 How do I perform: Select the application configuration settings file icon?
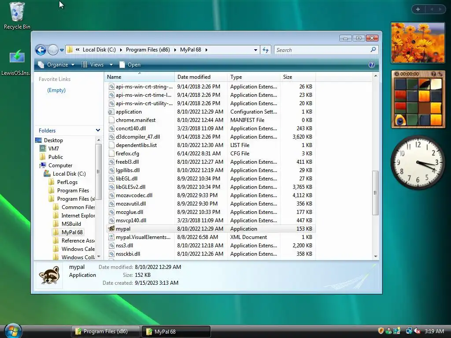pos(111,112)
